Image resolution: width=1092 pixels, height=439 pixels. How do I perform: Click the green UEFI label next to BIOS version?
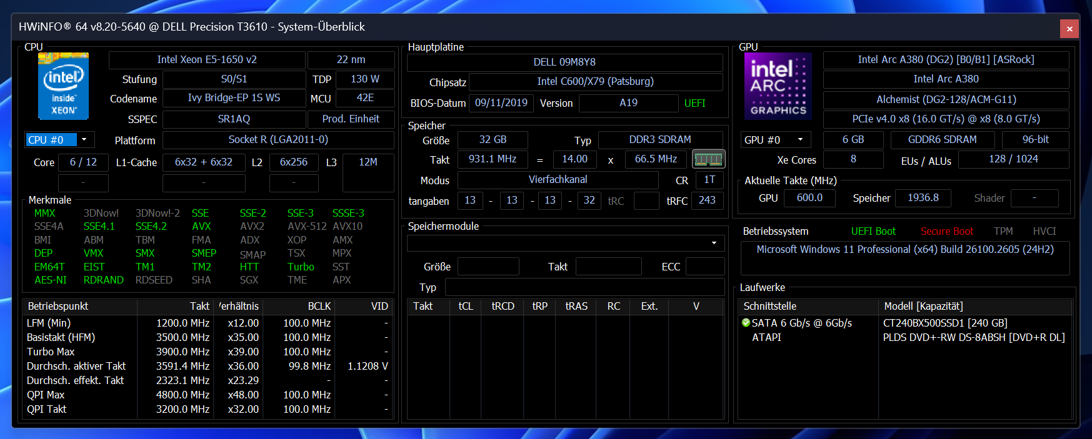(x=695, y=104)
